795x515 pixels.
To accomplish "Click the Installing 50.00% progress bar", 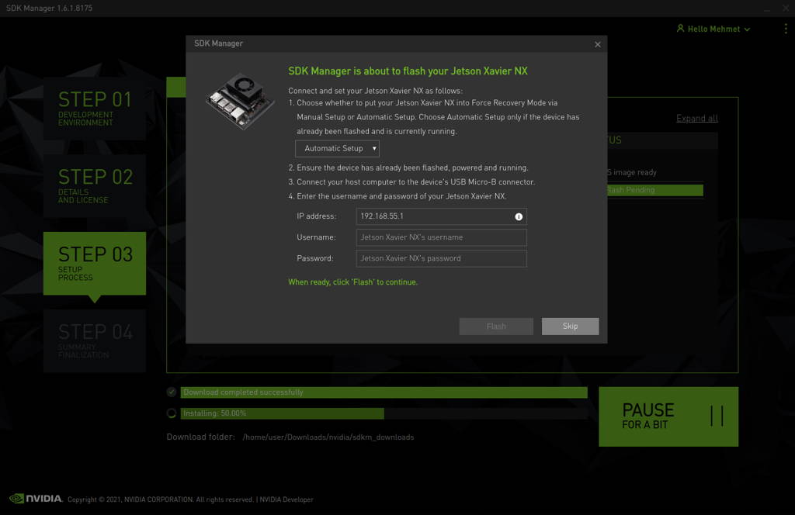I will (x=384, y=413).
